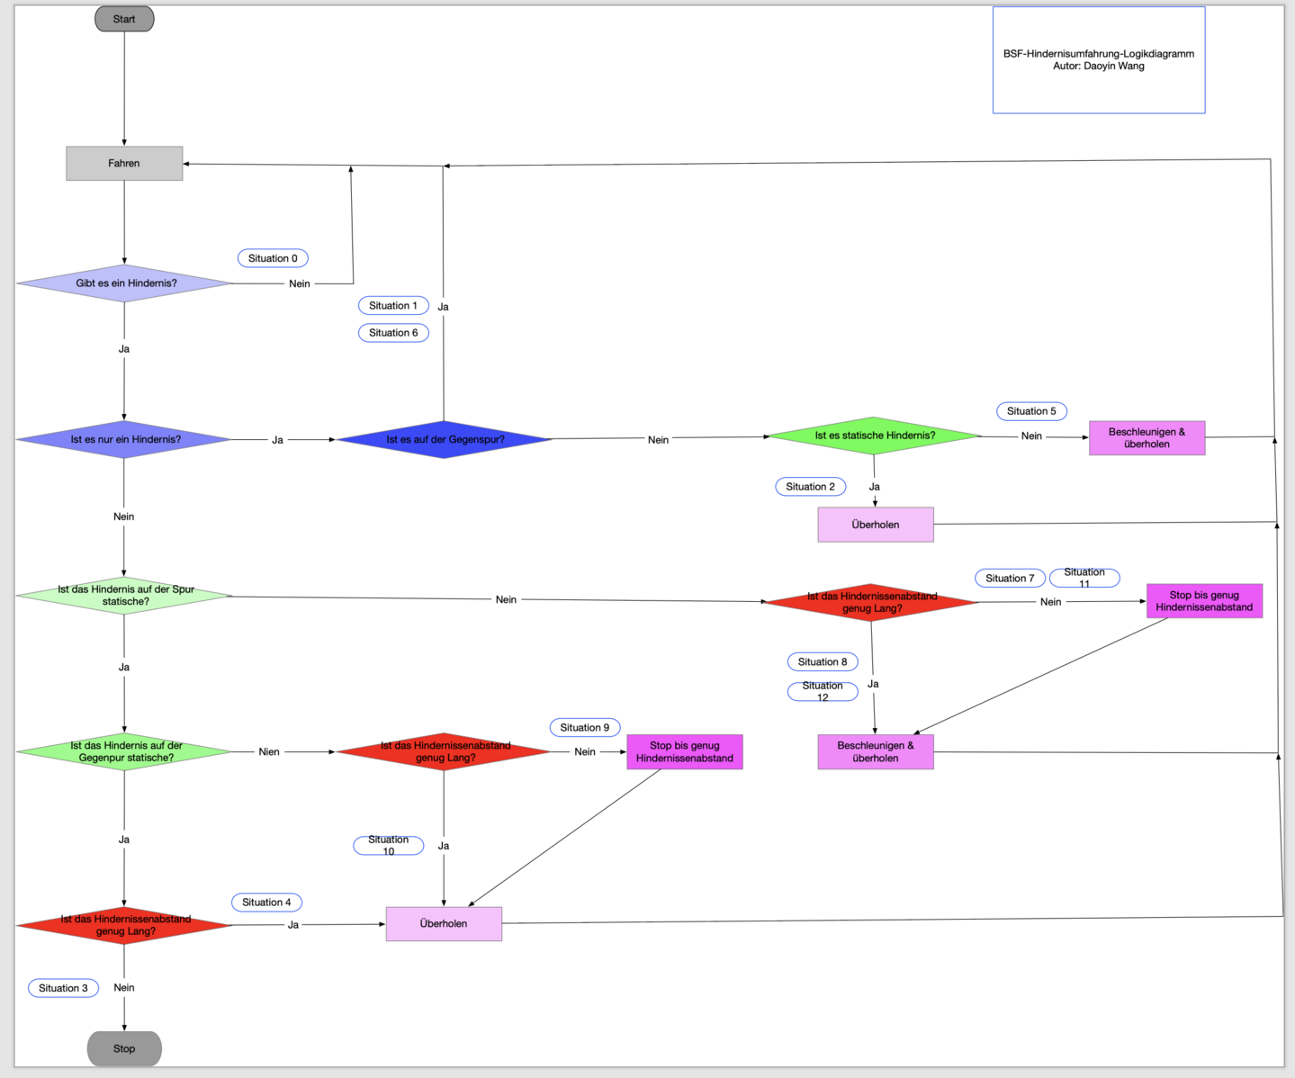Select the Situation 4 label
The image size is (1295, 1078).
pos(266,903)
